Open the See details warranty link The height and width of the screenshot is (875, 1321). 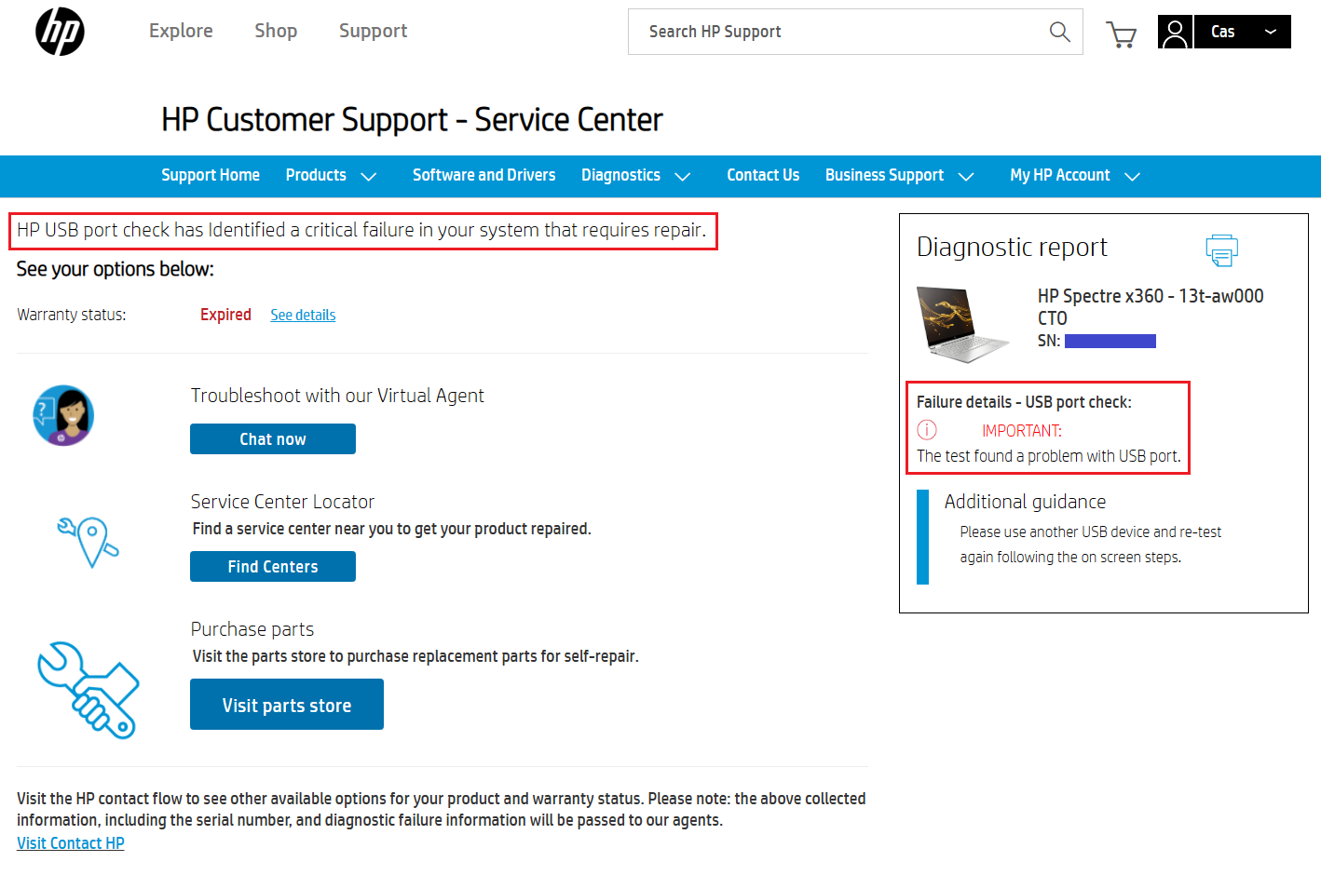[x=303, y=316]
